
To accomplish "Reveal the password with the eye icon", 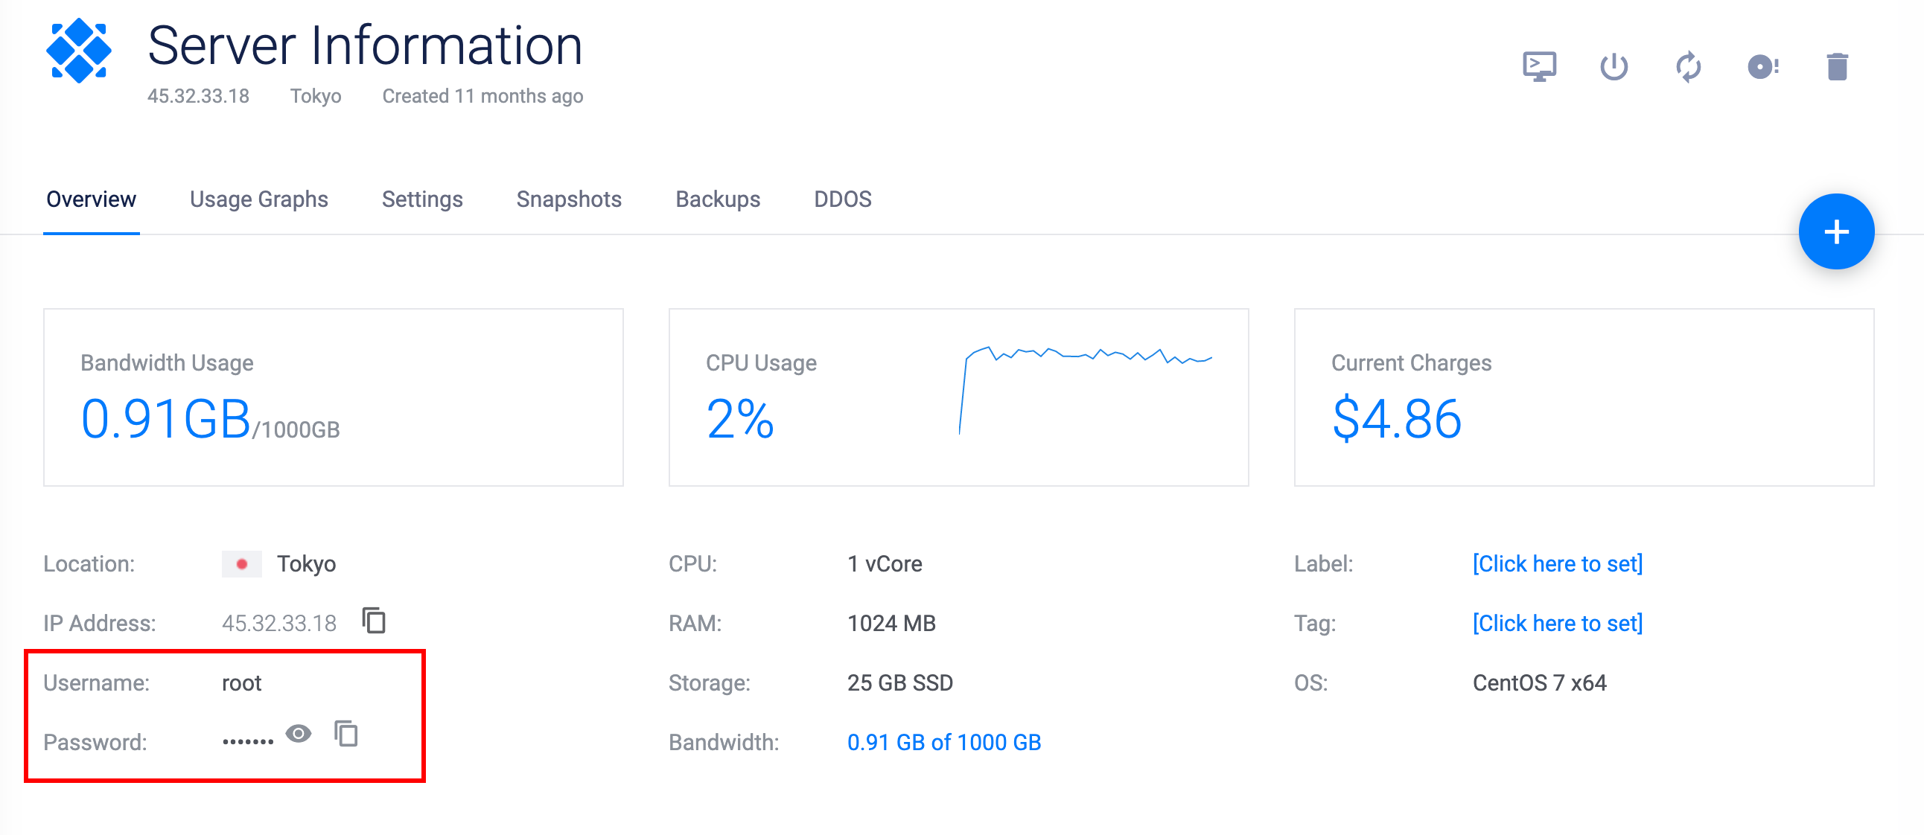I will click(299, 734).
